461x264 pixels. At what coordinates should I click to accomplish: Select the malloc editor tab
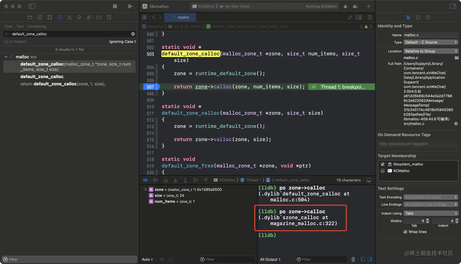(x=180, y=17)
